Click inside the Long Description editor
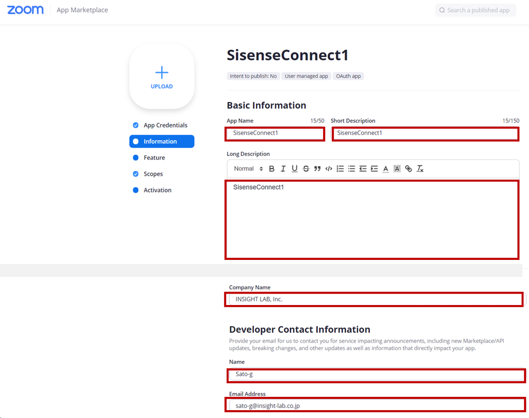 coord(372,220)
